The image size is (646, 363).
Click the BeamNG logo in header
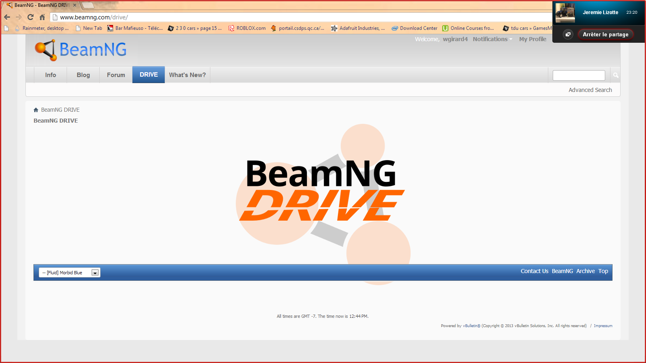81,50
